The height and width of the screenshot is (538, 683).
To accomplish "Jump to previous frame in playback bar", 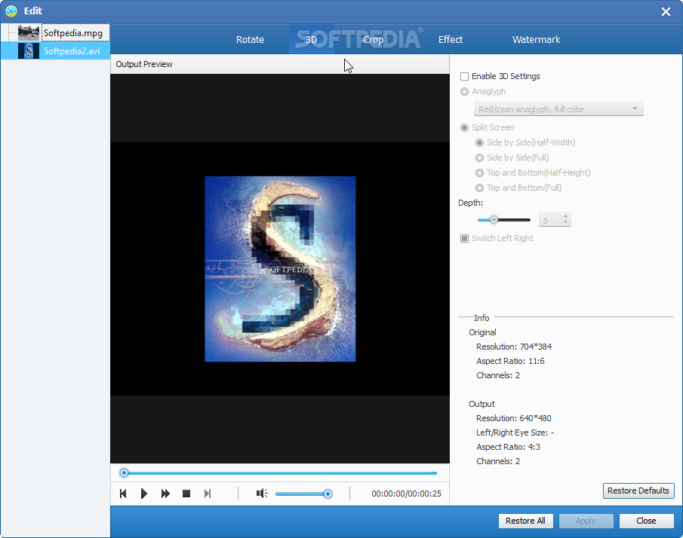I will pos(123,494).
